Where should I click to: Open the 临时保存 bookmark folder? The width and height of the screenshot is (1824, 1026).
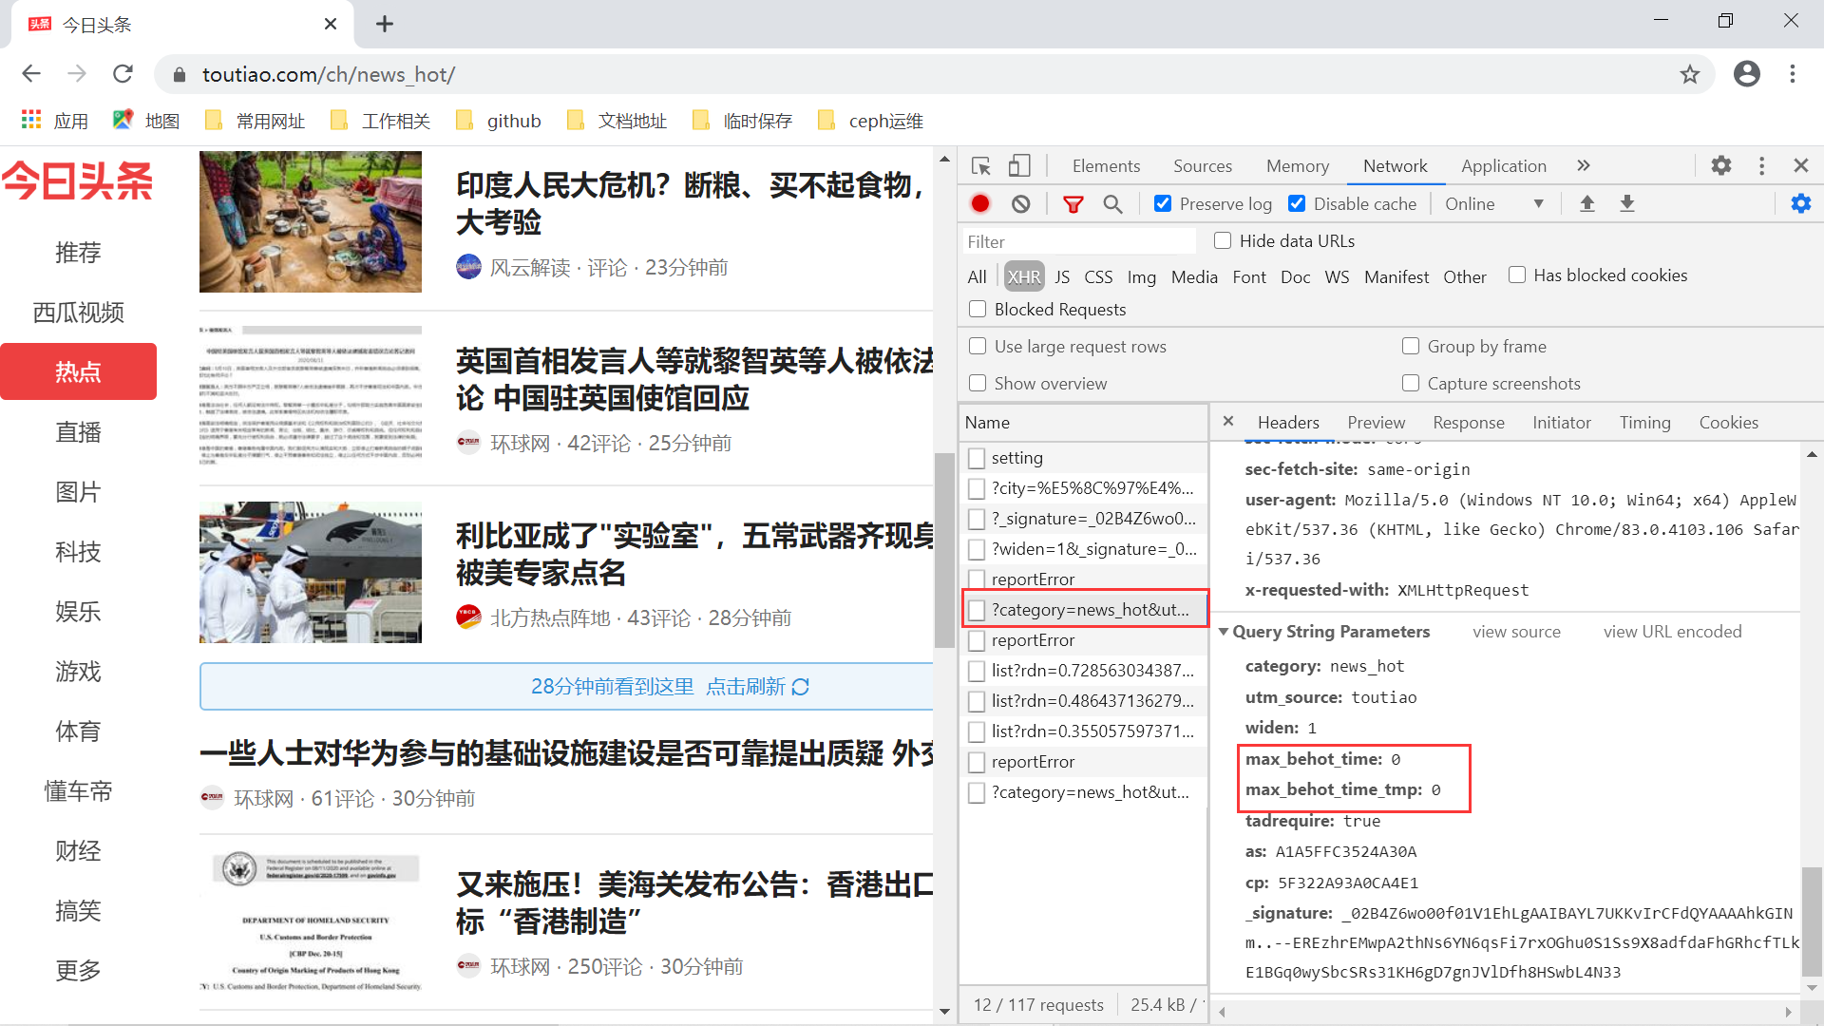(x=743, y=121)
